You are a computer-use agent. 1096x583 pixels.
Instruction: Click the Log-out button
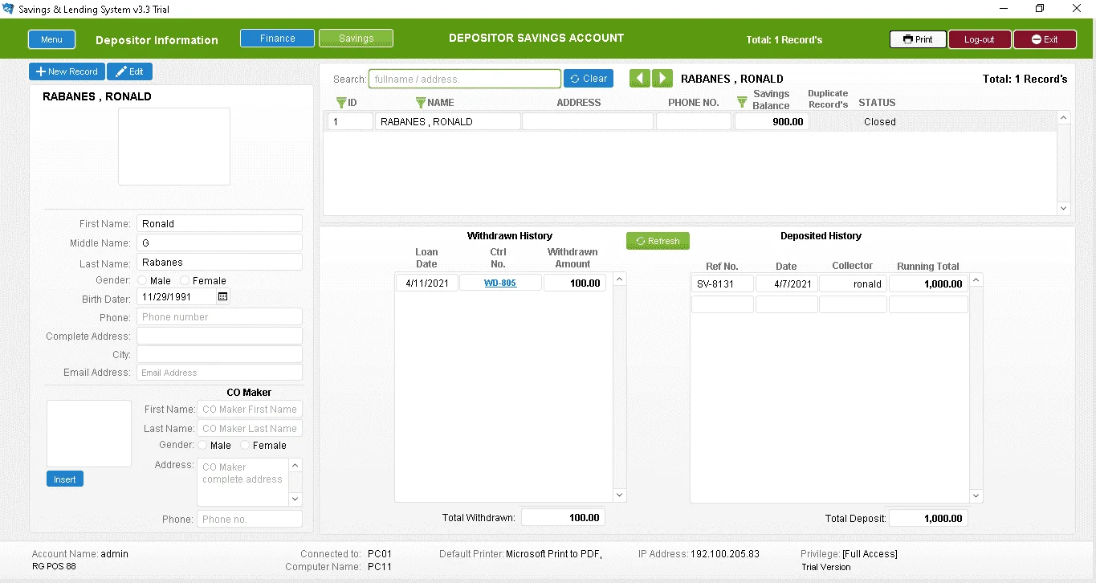980,39
